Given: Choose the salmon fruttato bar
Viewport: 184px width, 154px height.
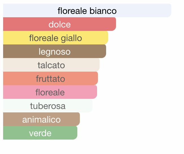Looking at the screenshot, I should pyautogui.click(x=51, y=78).
